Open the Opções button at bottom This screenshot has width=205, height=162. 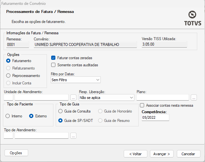point(16,153)
